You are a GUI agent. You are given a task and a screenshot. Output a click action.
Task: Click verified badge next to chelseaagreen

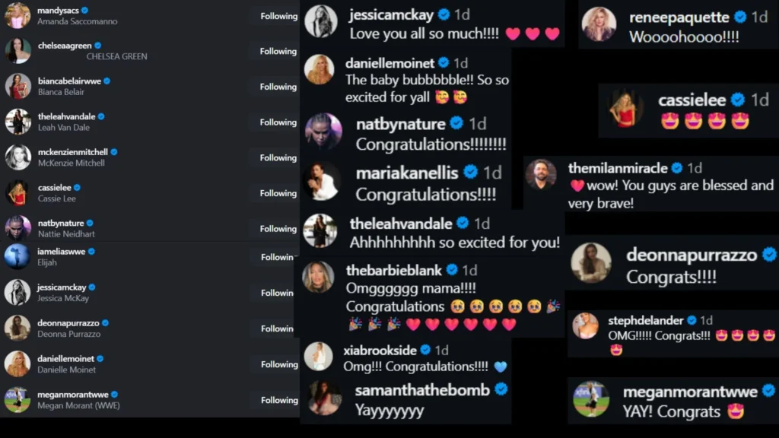(98, 46)
